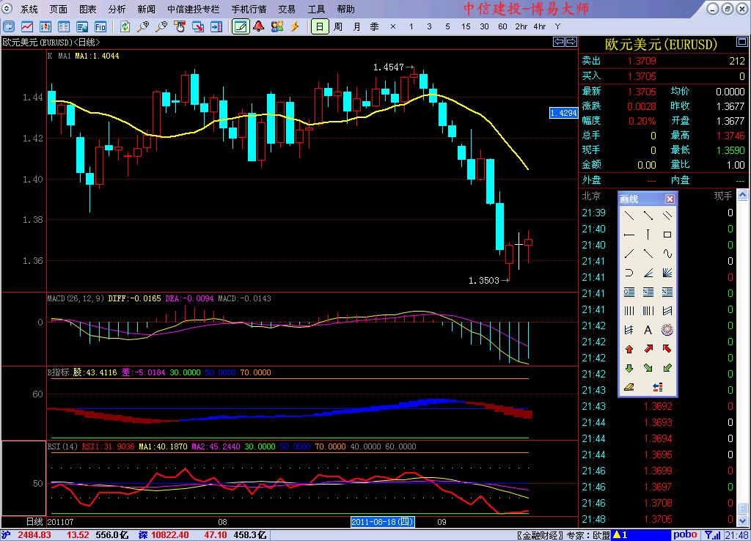Pick the sine wave curve drawing tool

(x=667, y=254)
